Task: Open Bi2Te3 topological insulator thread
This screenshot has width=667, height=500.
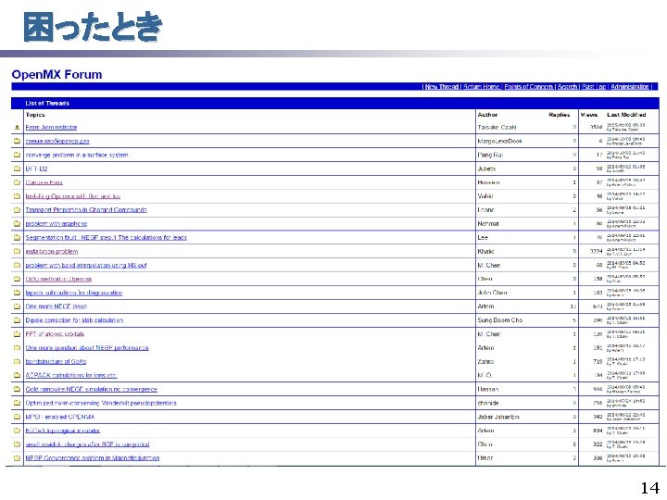Action: coord(63,431)
